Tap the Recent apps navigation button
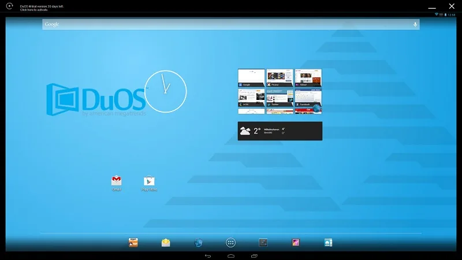The image size is (462, 260). [254, 256]
